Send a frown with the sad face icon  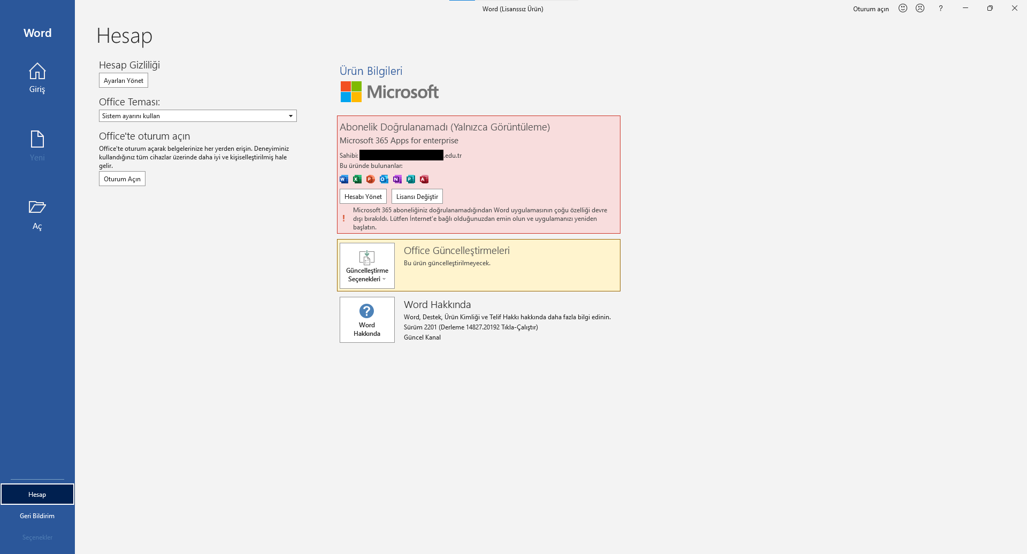tap(920, 8)
